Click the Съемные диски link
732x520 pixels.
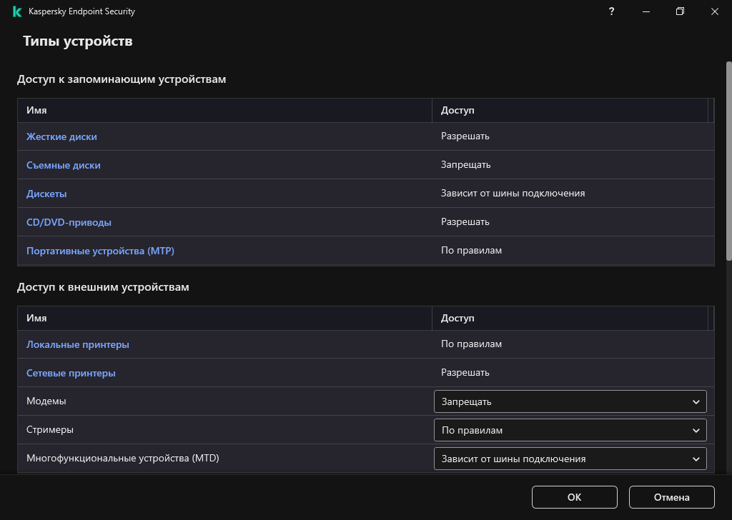click(64, 165)
